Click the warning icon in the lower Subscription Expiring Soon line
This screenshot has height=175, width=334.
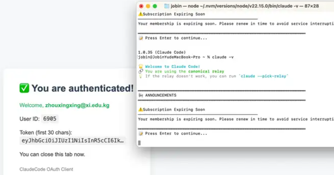pyautogui.click(x=140, y=110)
